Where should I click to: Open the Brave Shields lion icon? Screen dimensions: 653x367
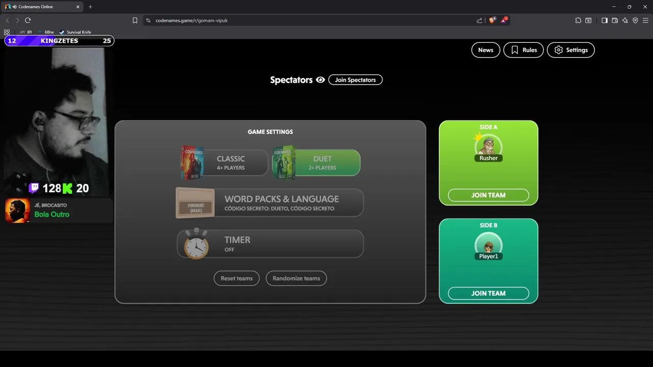coord(492,20)
